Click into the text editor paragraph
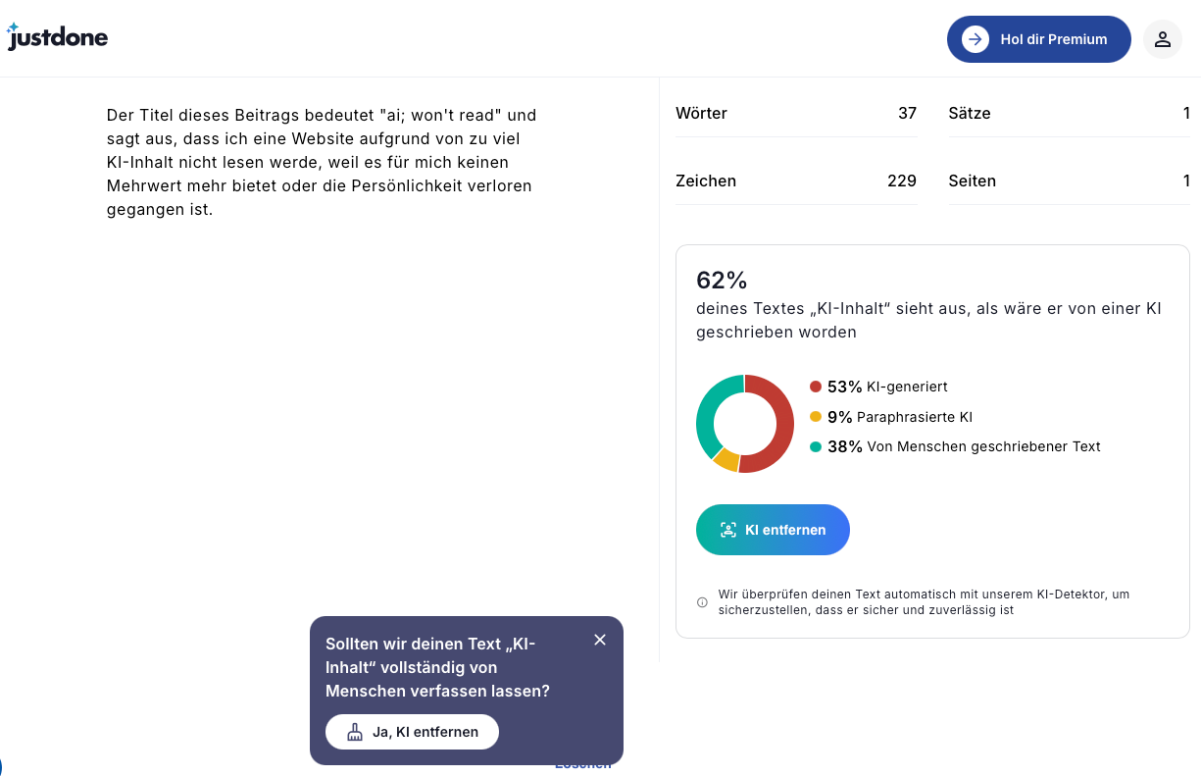1201x776 pixels. coord(322,162)
